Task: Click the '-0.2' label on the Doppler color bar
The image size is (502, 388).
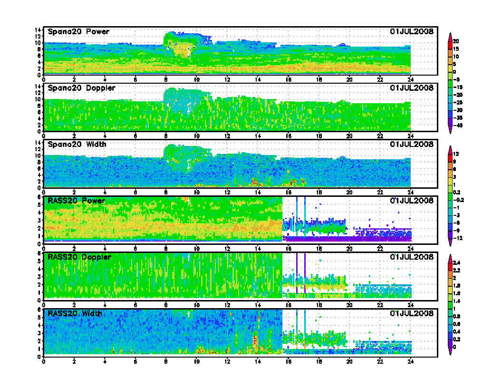Action: pos(459,200)
